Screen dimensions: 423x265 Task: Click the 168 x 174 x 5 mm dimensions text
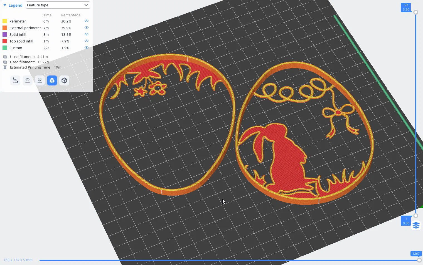(x=18, y=260)
